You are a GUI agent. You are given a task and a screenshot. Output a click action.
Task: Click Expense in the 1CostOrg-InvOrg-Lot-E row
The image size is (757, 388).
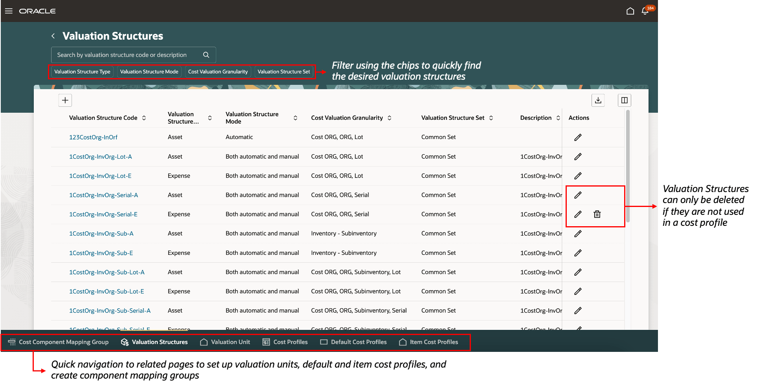point(179,176)
